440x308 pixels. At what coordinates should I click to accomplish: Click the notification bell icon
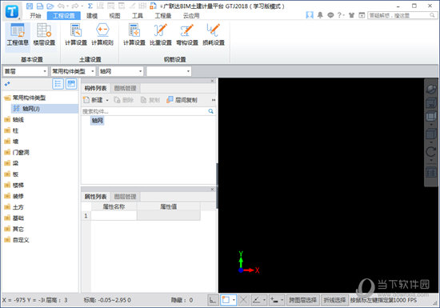[x=320, y=15]
